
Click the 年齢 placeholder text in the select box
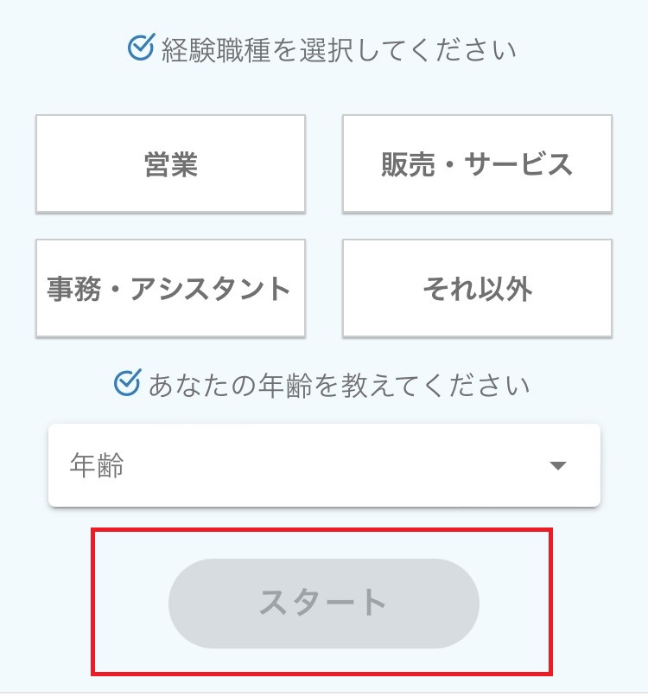click(97, 465)
